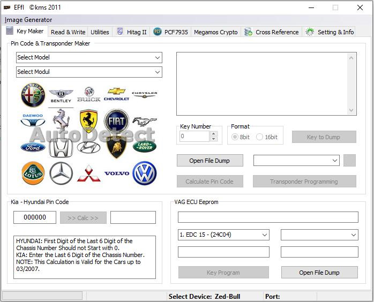
Task: Click the Key Program button
Action: [223, 273]
